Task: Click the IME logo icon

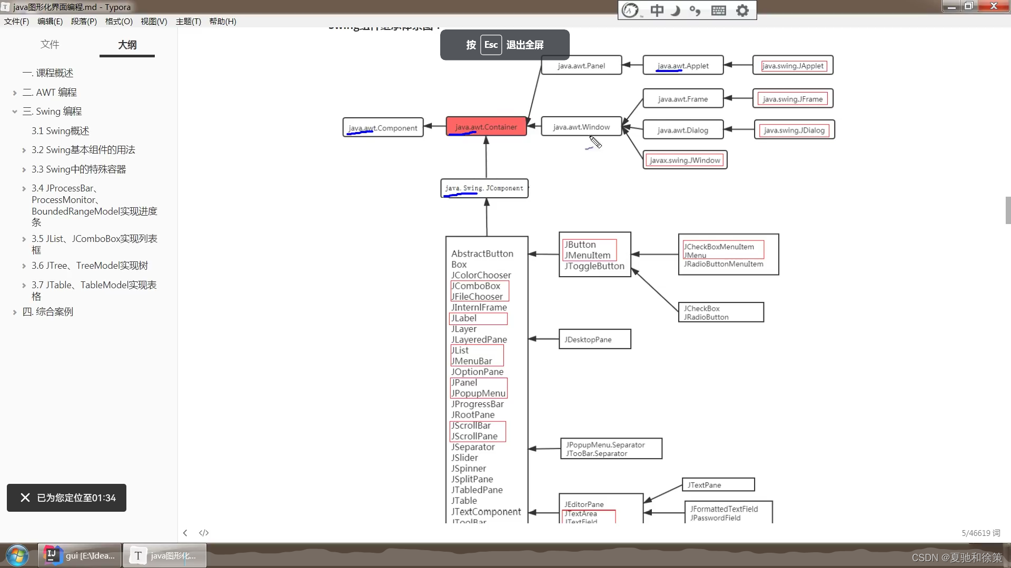Action: click(630, 11)
